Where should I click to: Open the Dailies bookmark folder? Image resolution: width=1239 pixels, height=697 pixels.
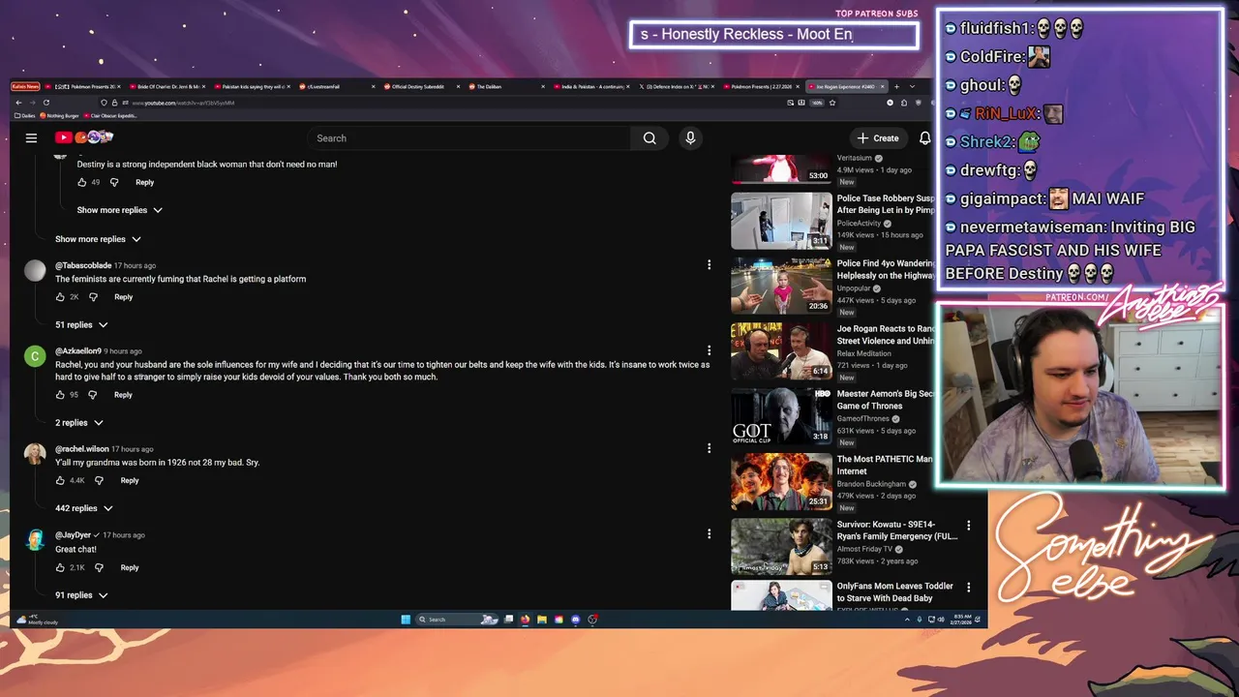(26, 115)
